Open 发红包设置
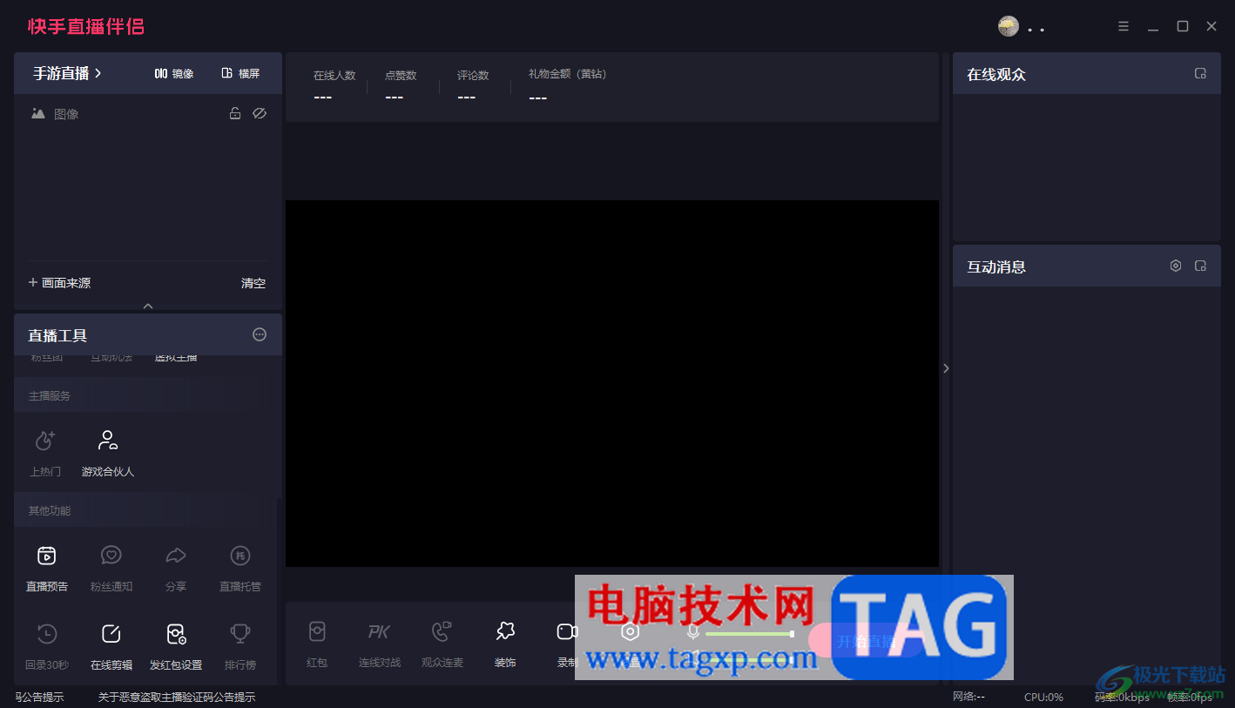The height and width of the screenshot is (708, 1235). pos(176,646)
